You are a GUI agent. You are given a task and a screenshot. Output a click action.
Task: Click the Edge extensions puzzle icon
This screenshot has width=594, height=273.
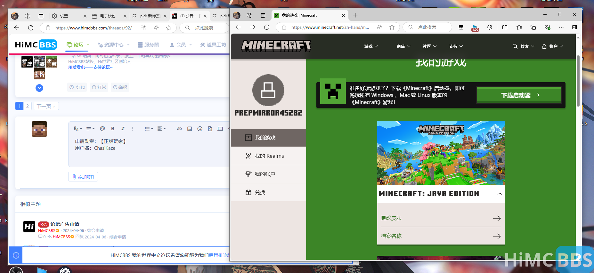[x=489, y=27]
